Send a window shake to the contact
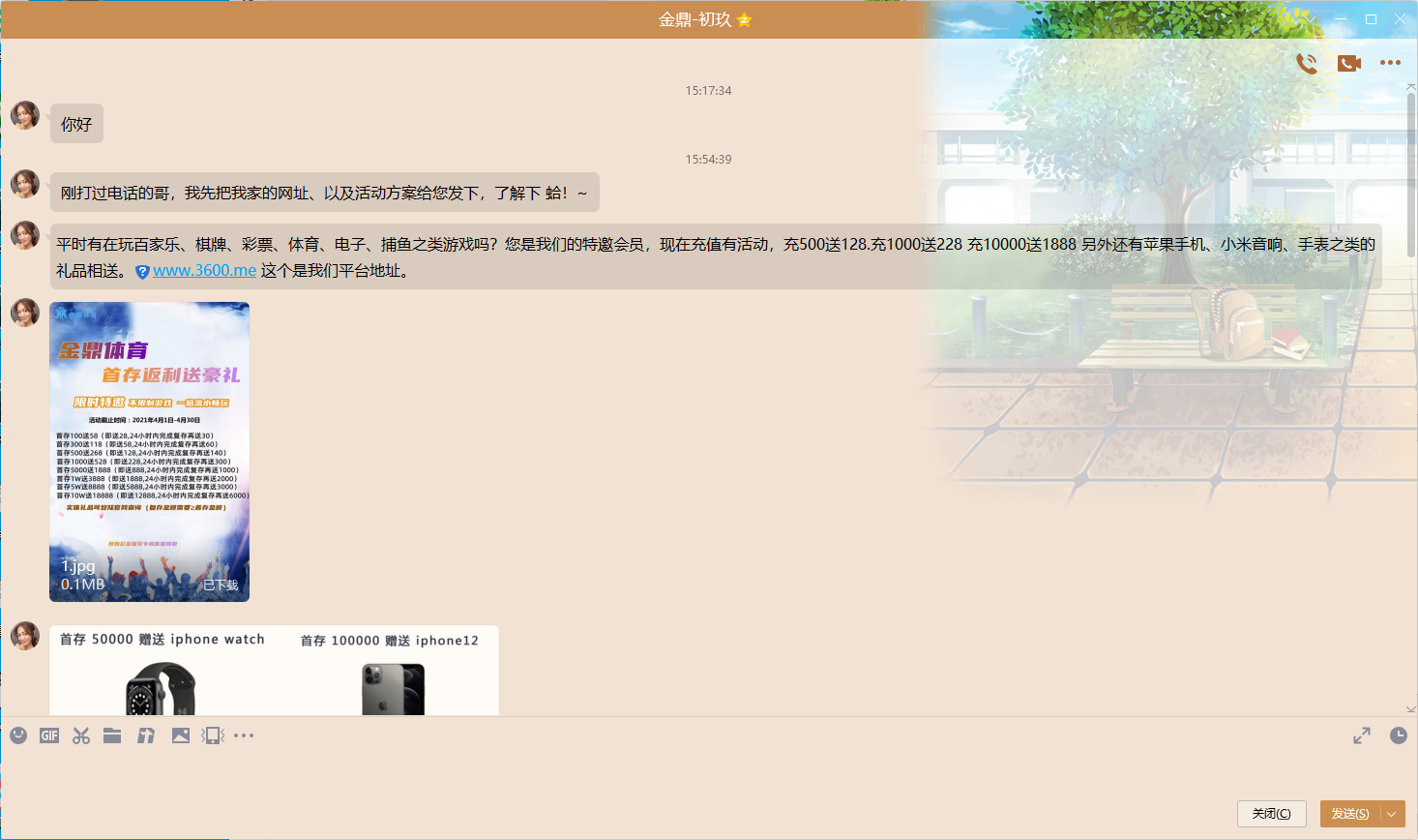Image resolution: width=1418 pixels, height=840 pixels. [213, 735]
